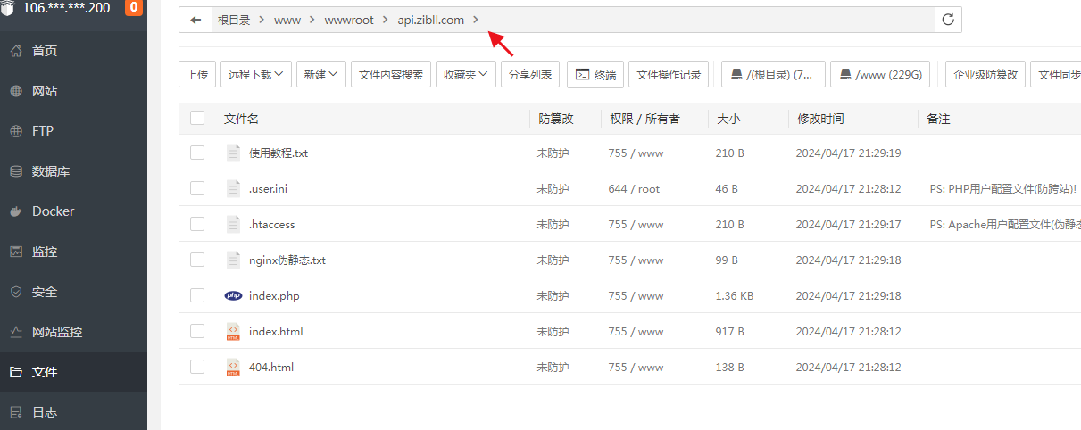Expand the 收藏夹 favorites dropdown
The image size is (1081, 430).
pos(466,75)
